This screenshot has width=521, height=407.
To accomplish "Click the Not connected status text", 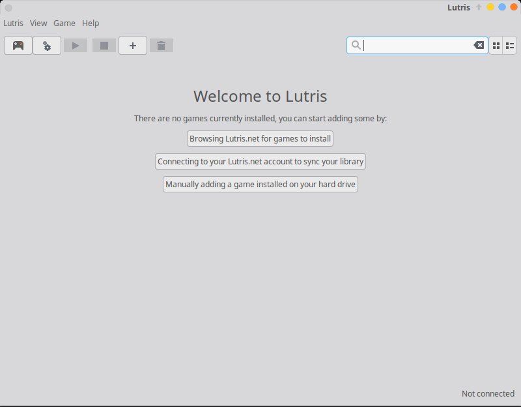I will 488,394.
